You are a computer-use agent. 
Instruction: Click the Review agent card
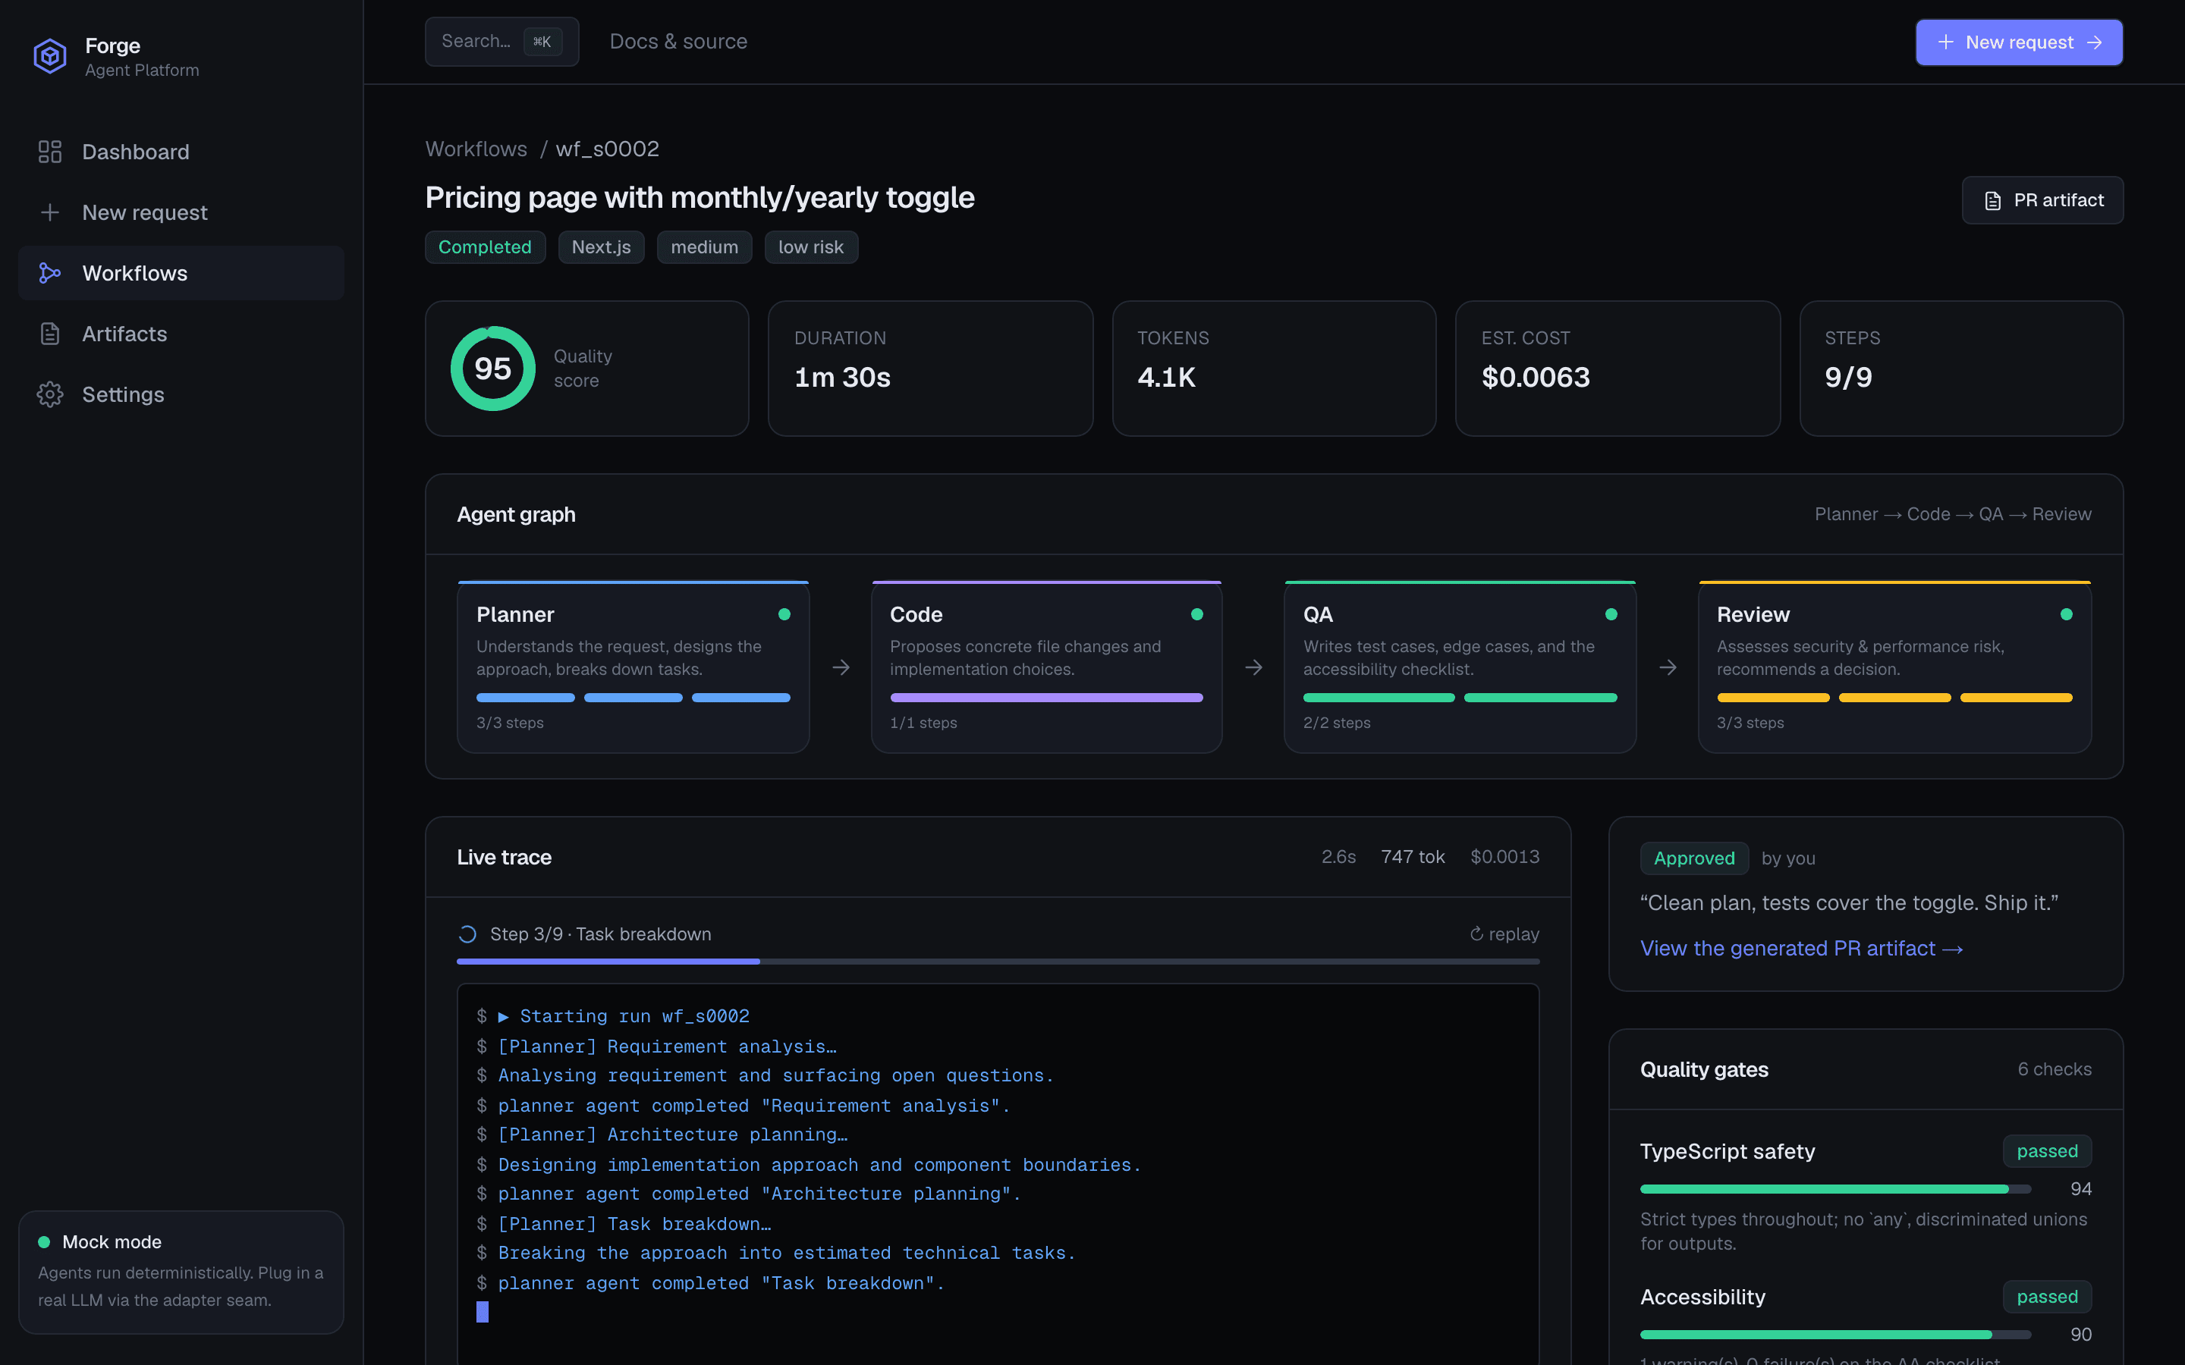[1894, 667]
